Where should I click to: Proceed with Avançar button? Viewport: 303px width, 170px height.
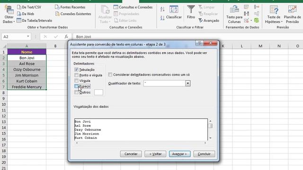coord(180,154)
